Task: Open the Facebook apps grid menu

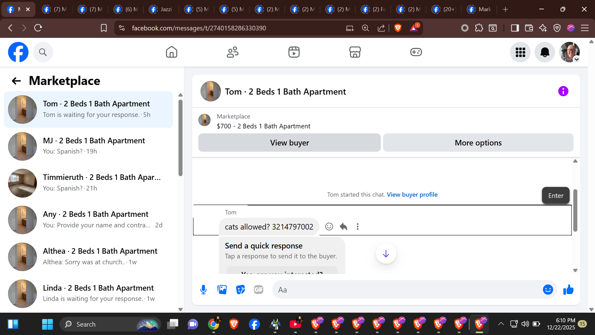Action: [520, 52]
